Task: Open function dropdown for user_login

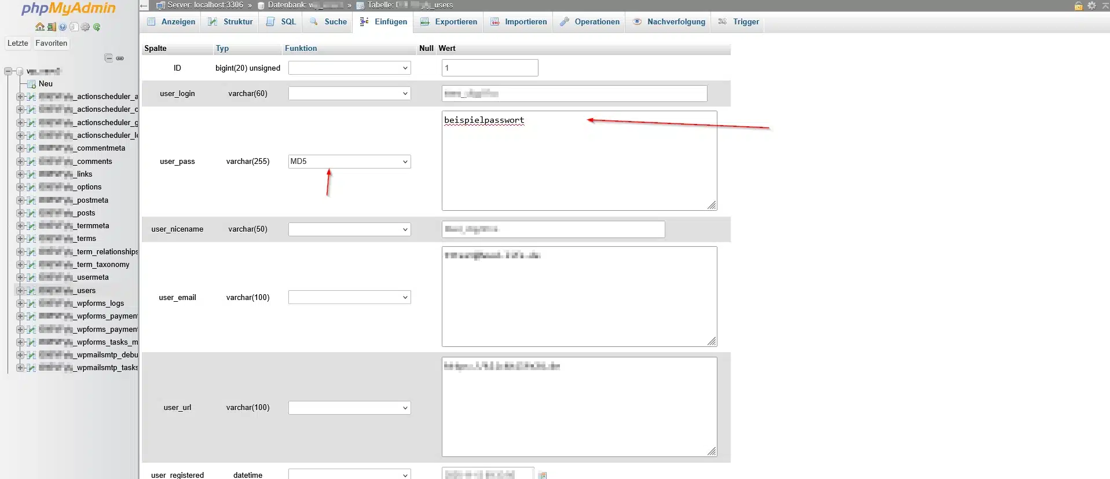Action: (350, 93)
